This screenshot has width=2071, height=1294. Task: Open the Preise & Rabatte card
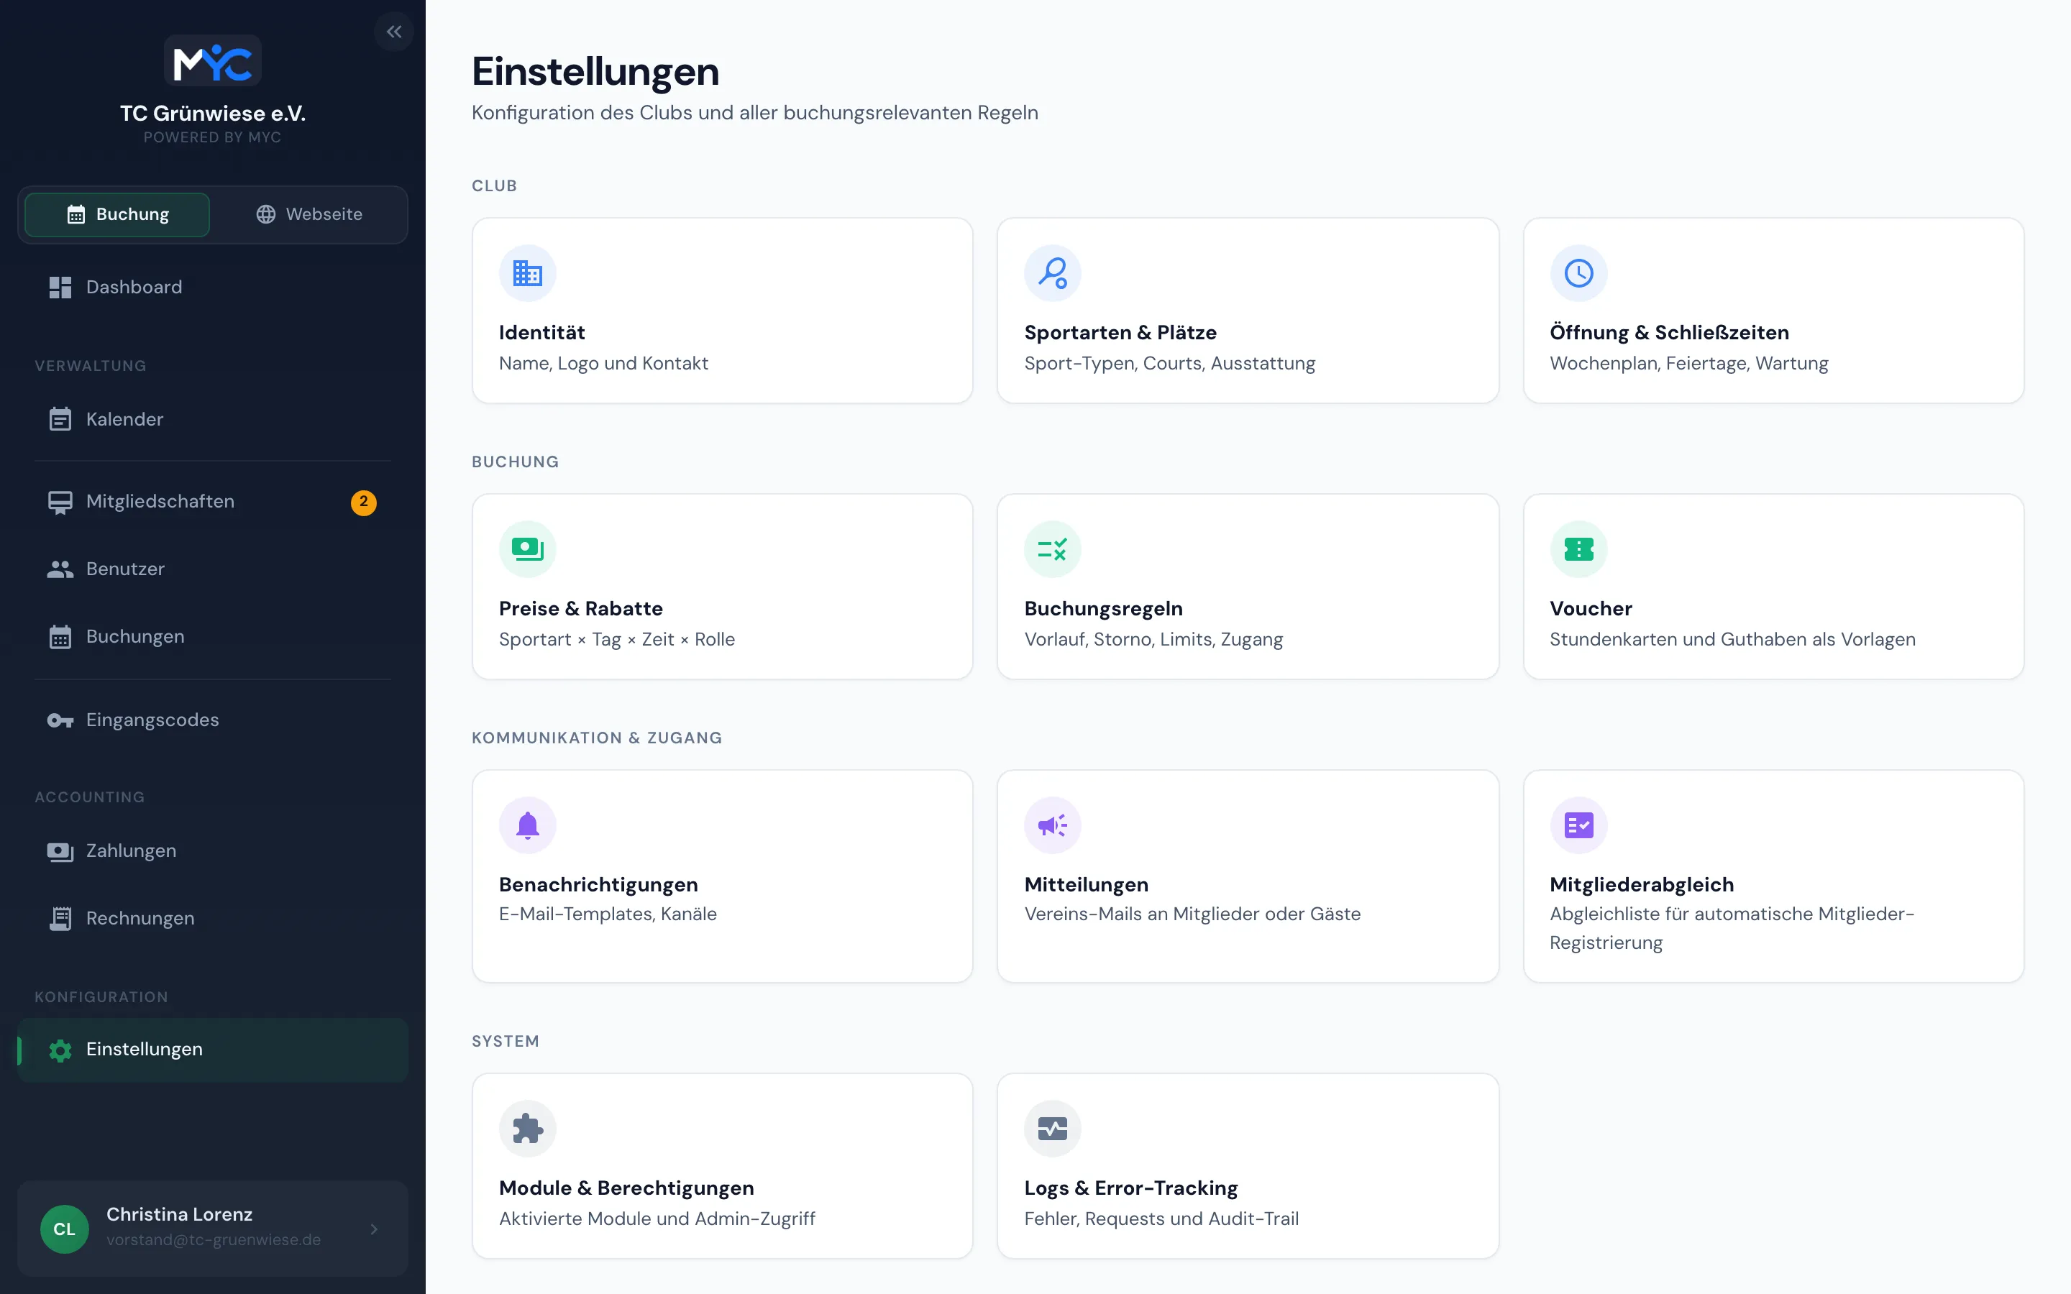(x=722, y=586)
